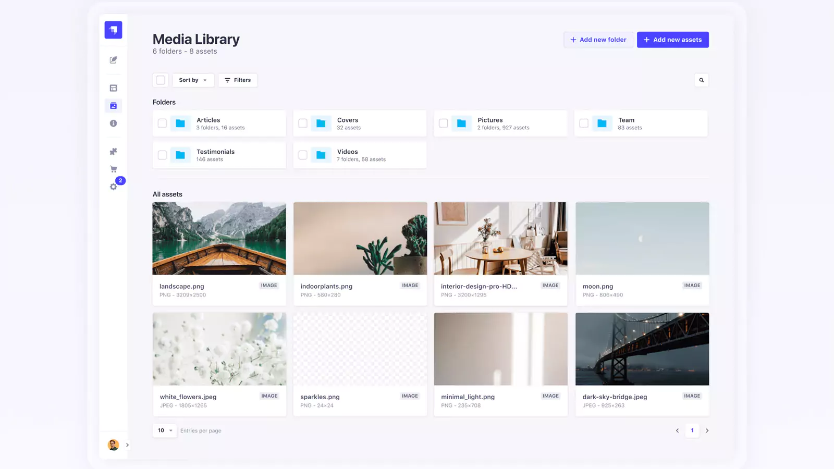Click the Videos folder name

348,152
